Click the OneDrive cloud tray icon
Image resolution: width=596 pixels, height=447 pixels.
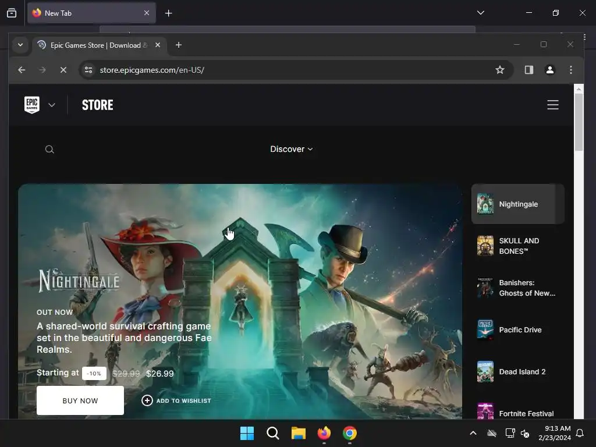pos(492,433)
